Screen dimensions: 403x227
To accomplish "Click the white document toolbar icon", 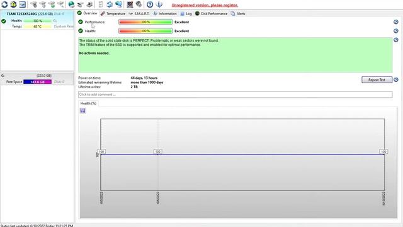I will pos(101,4).
